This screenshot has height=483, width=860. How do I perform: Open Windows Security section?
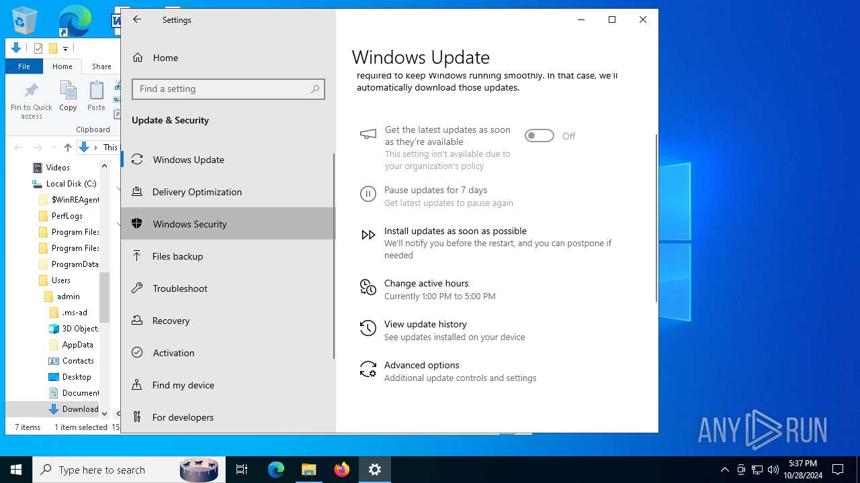[x=228, y=224]
